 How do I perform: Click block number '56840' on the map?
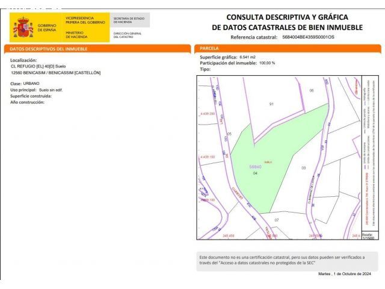(255, 167)
